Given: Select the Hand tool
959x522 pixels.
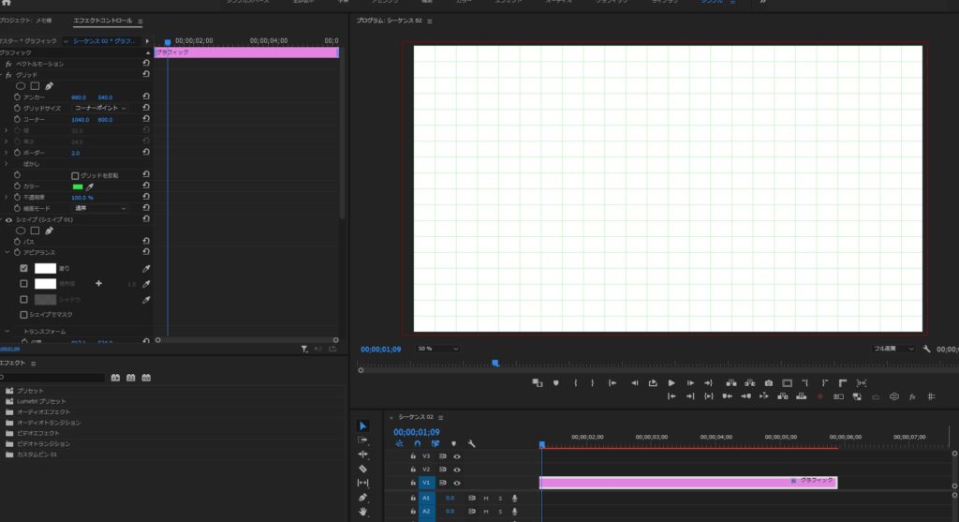Looking at the screenshot, I should pyautogui.click(x=362, y=511).
